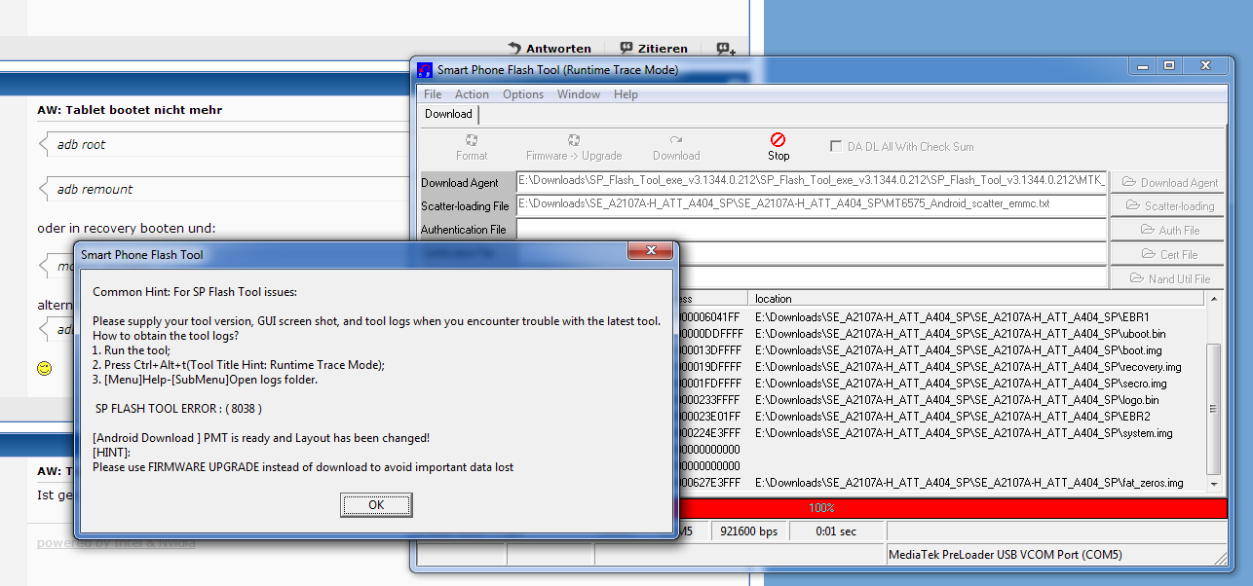Toggle DA DL All With Check Sum checkbox

[x=836, y=147]
